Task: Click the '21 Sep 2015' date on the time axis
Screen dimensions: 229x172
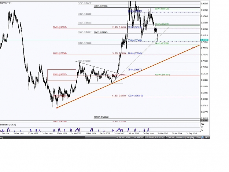Action: click(192, 133)
